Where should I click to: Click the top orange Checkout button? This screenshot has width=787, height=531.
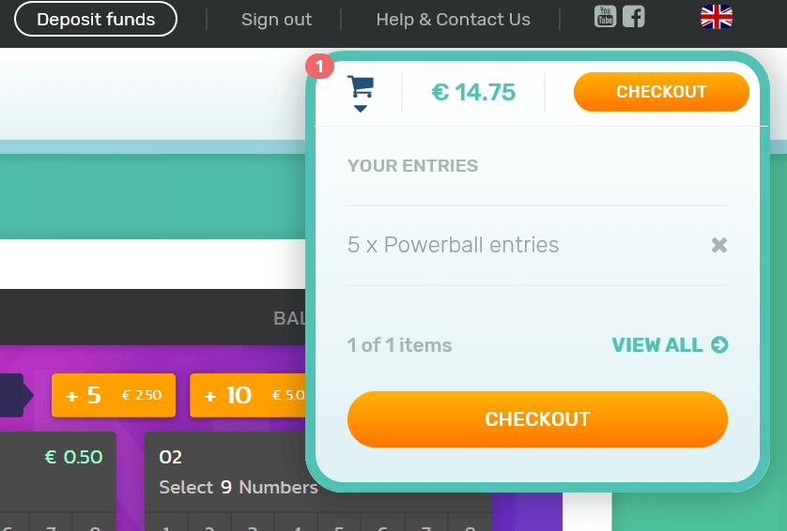(661, 92)
